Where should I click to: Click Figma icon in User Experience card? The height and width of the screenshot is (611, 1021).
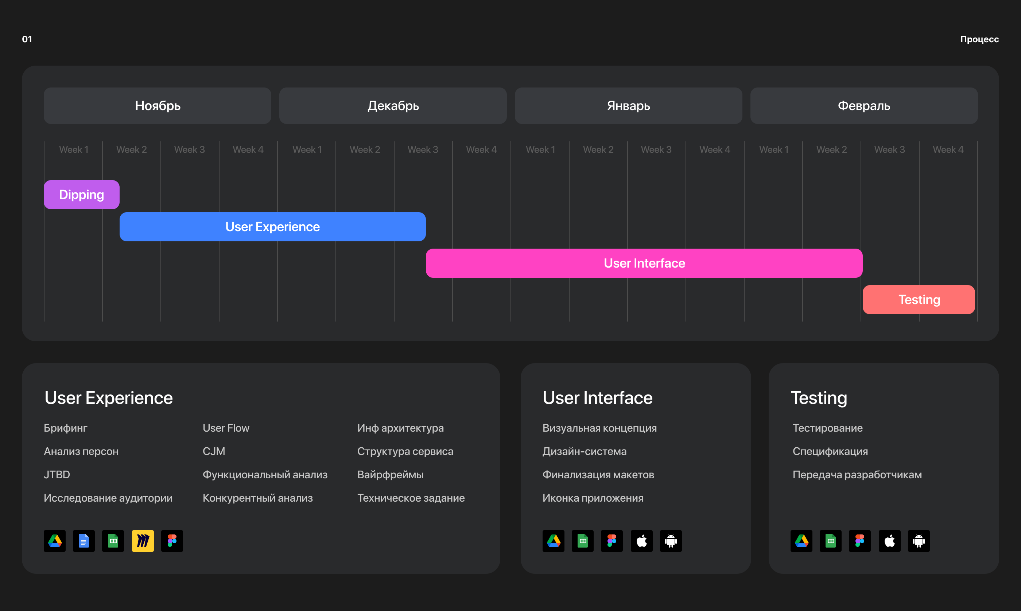[x=172, y=541]
